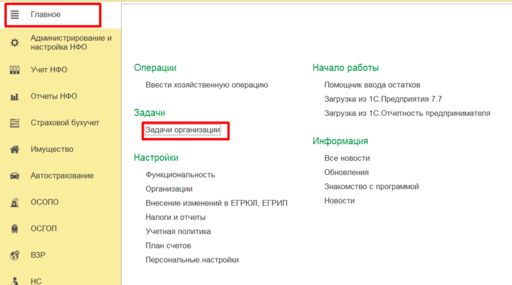Click the Страховой бухучет section icon
This screenshot has height=285, width=512.
coord(15,123)
